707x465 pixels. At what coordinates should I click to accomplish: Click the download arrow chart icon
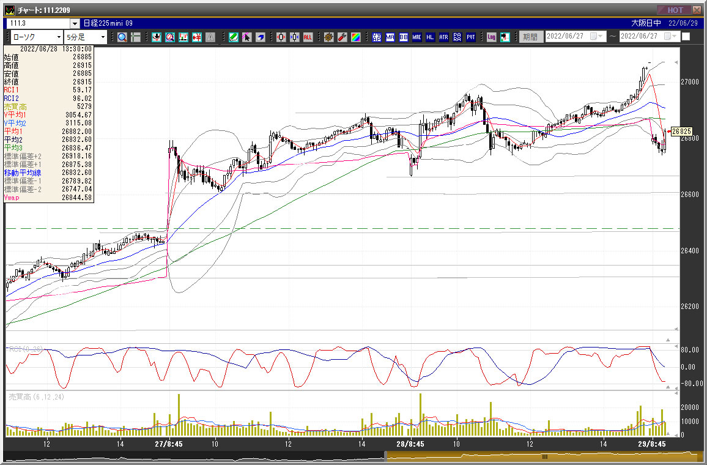(157, 37)
